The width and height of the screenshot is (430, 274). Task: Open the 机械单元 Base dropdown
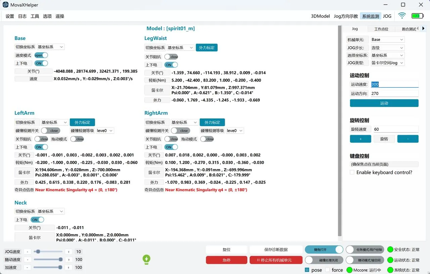387,40
